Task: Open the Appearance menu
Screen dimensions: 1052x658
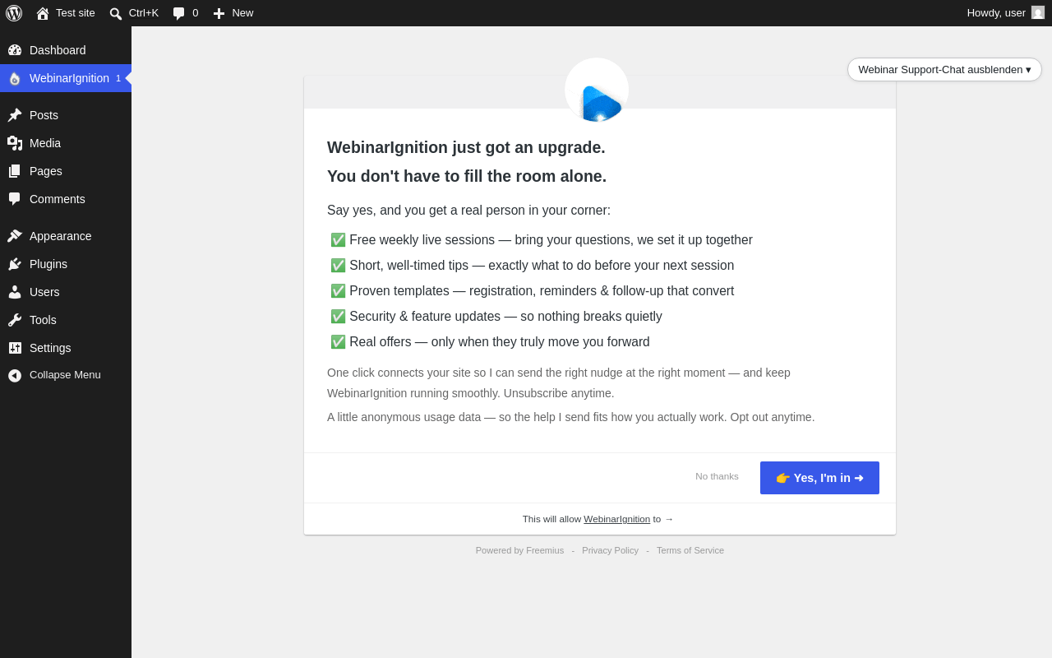Action: coord(66,236)
